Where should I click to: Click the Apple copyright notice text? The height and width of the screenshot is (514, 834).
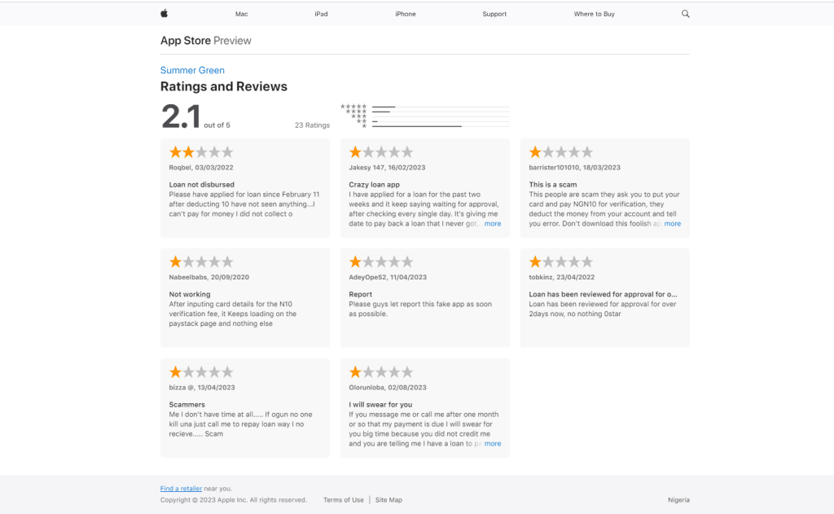coord(234,500)
